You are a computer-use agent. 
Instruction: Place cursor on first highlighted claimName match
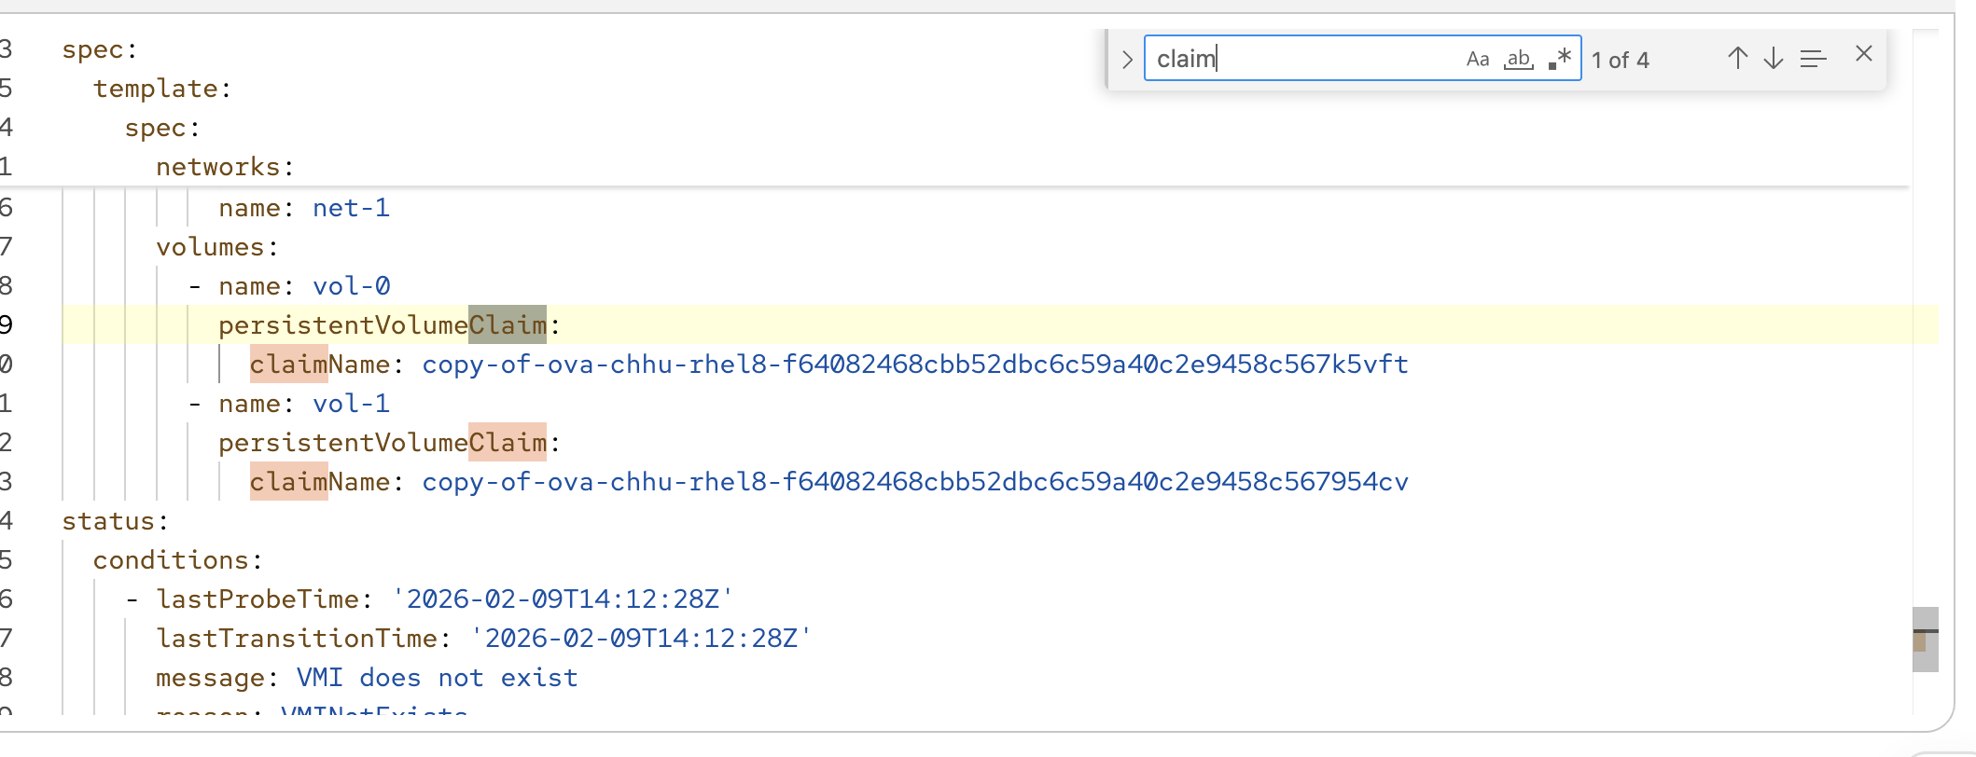point(288,365)
